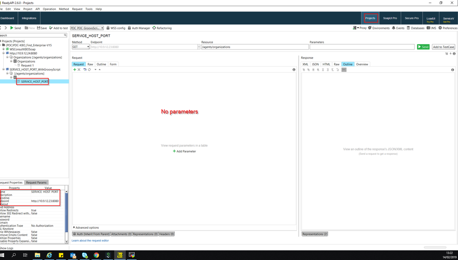Collapse the Organizations [/agents/organizations] tree node
The image size is (458, 260).
pyautogui.click(x=7, y=57)
